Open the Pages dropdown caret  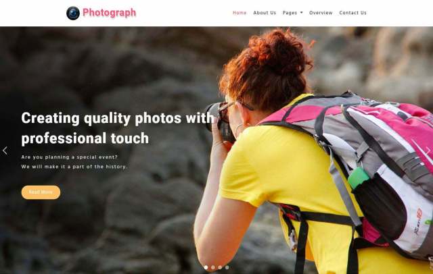[302, 13]
